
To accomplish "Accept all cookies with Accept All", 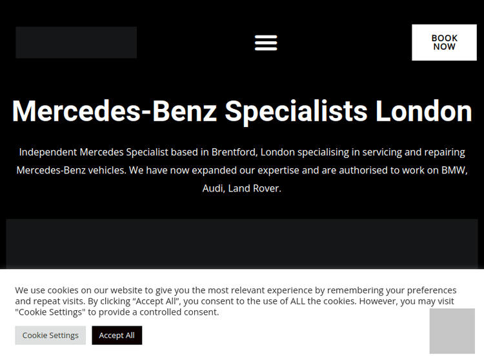I will pos(117,335).
